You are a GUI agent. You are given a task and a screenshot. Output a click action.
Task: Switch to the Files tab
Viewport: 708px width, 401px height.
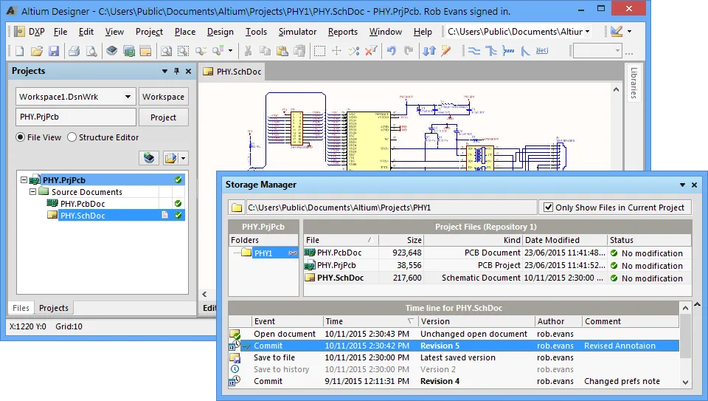pyautogui.click(x=21, y=308)
